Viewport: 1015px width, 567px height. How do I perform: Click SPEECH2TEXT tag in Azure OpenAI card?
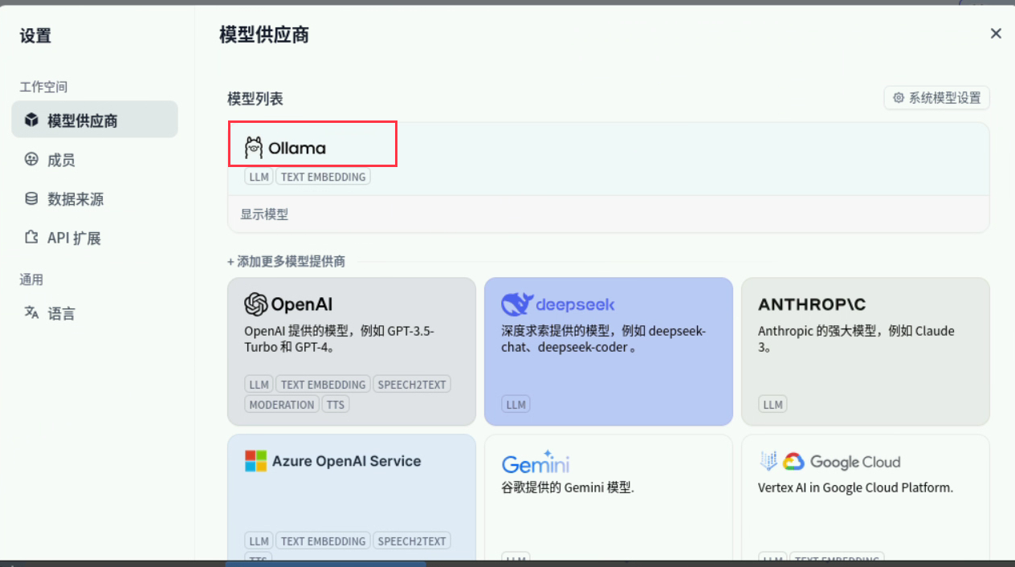pos(411,540)
